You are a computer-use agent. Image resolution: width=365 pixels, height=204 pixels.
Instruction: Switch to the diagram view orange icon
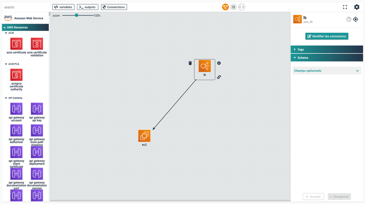point(225,7)
